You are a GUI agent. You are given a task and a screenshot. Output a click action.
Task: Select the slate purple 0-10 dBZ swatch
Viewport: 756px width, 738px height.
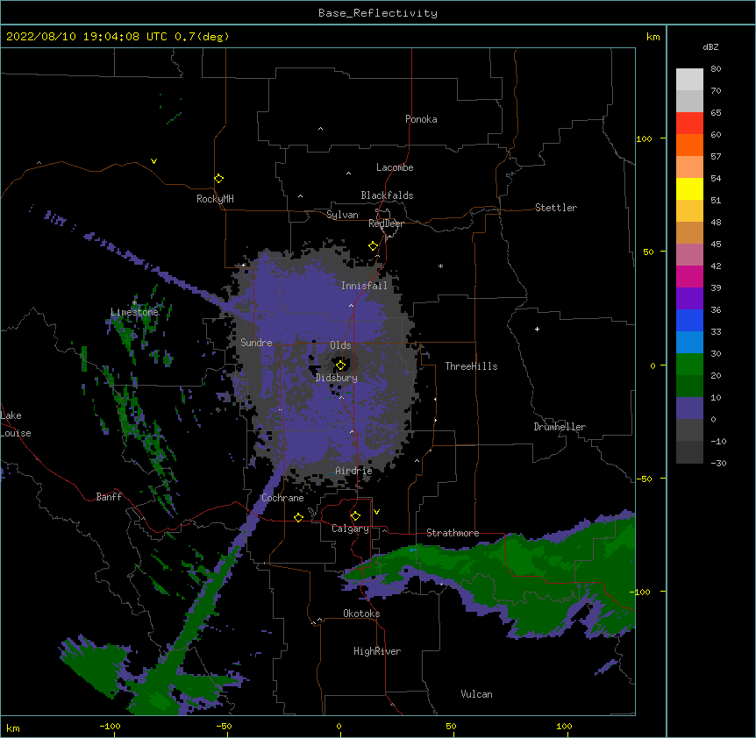(x=689, y=408)
